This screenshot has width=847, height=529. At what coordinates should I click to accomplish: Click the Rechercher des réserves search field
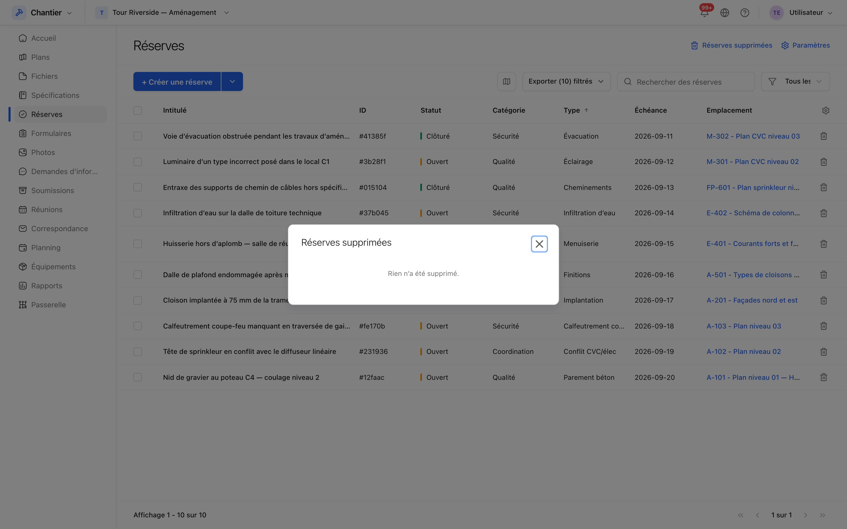pyautogui.click(x=686, y=81)
